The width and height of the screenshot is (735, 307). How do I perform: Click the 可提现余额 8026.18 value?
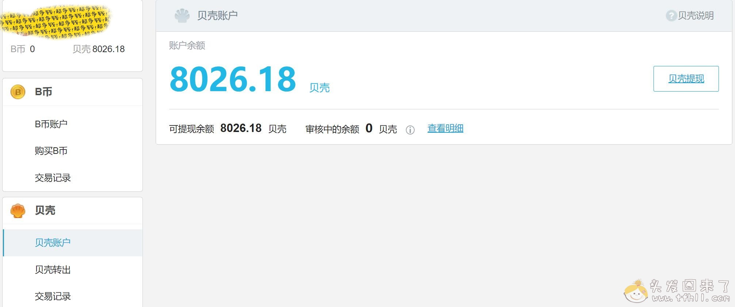click(241, 128)
